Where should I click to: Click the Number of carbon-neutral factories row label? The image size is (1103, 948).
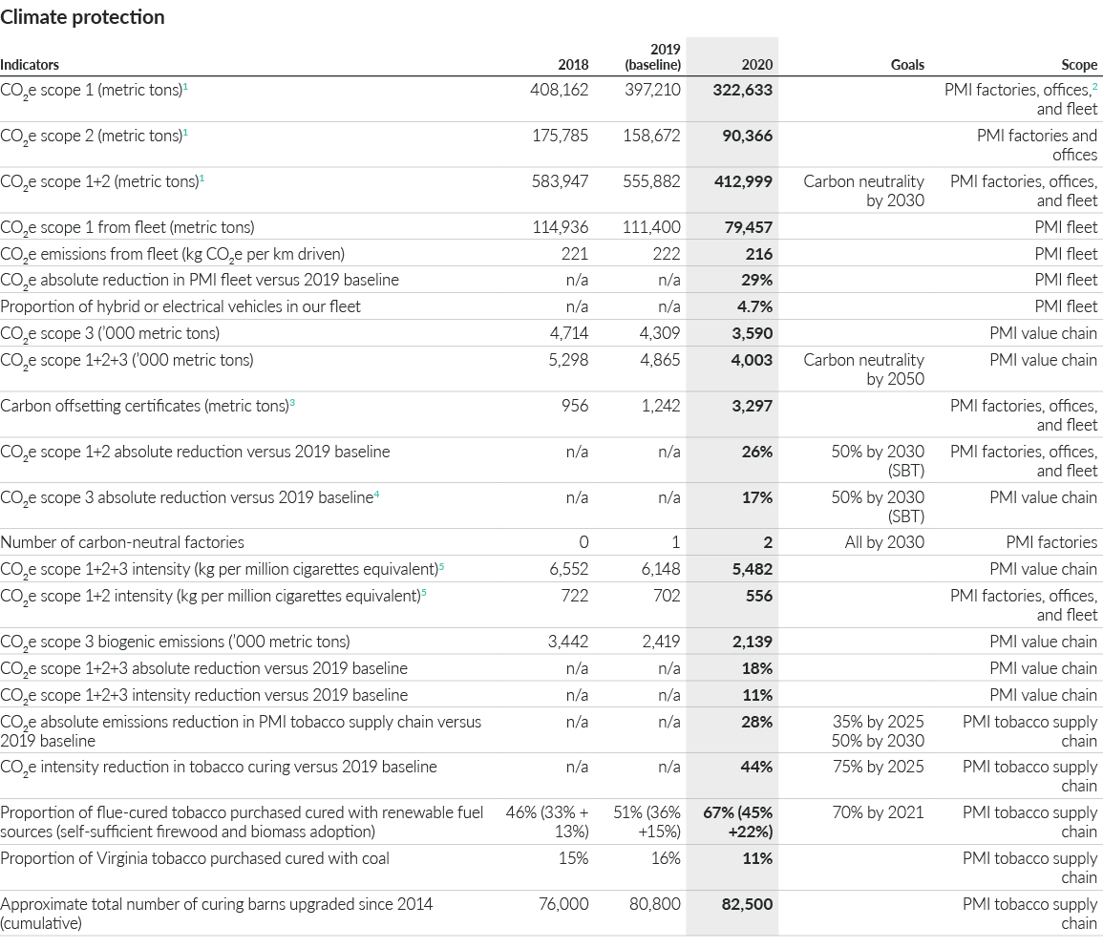point(124,540)
